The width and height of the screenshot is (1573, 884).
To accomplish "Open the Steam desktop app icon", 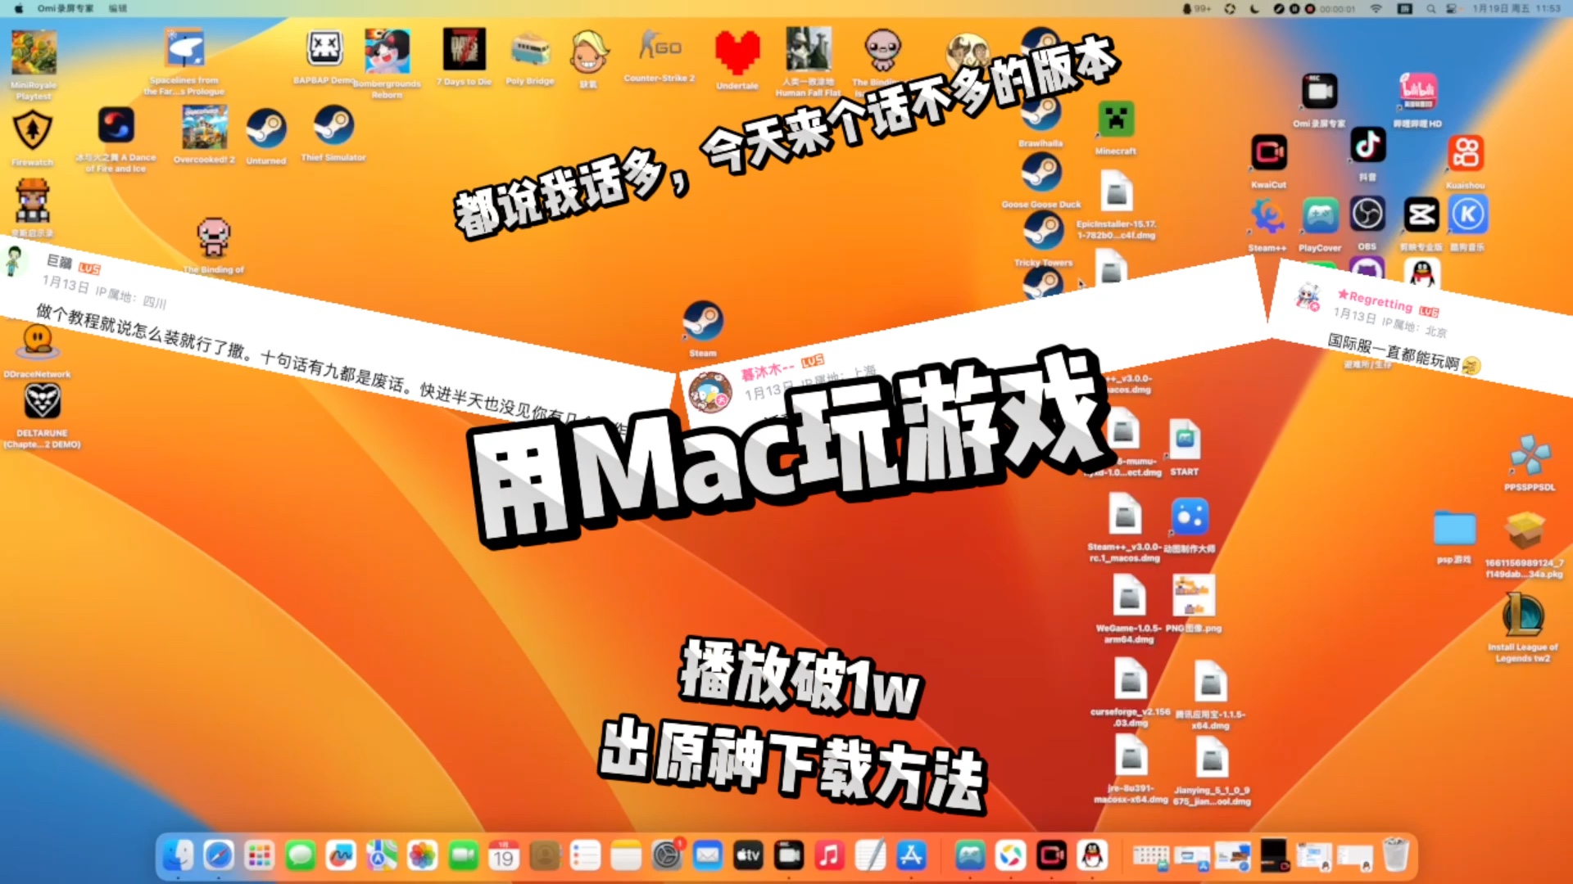I will [702, 322].
